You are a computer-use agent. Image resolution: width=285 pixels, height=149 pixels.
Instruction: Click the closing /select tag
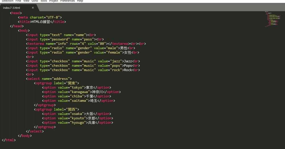[35, 131]
